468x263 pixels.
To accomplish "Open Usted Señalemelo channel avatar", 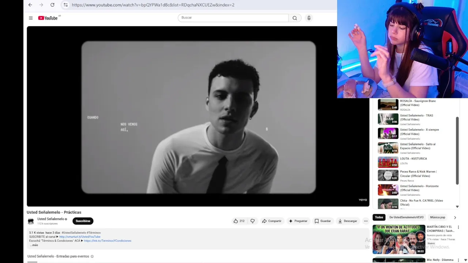I will coord(31,221).
